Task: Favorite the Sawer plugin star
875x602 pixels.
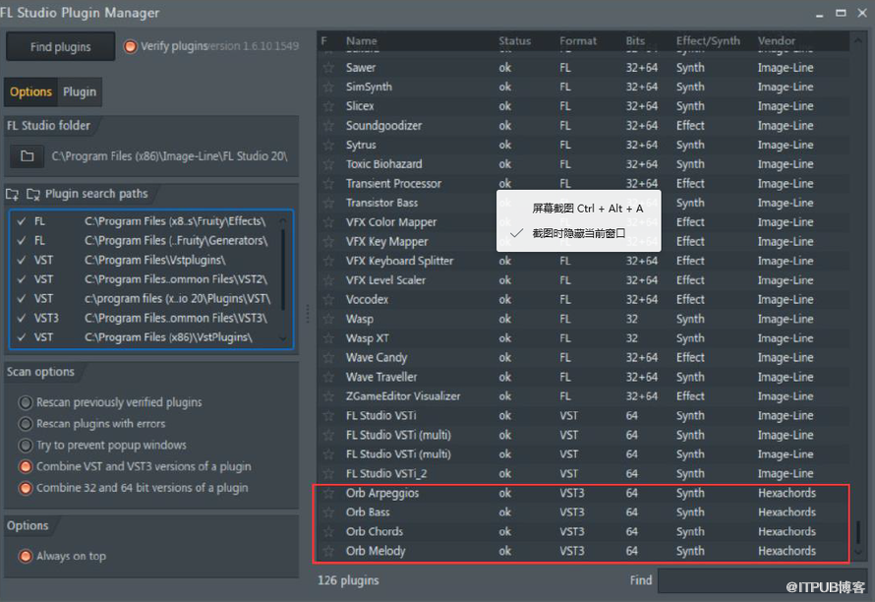Action: pos(328,68)
